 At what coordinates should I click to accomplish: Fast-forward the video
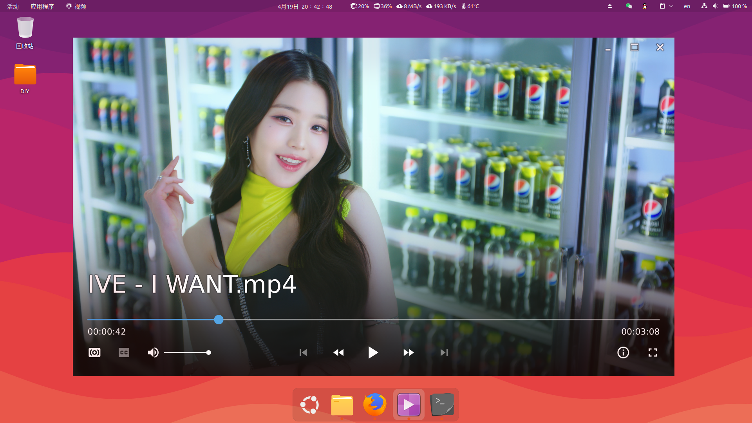[x=409, y=352]
